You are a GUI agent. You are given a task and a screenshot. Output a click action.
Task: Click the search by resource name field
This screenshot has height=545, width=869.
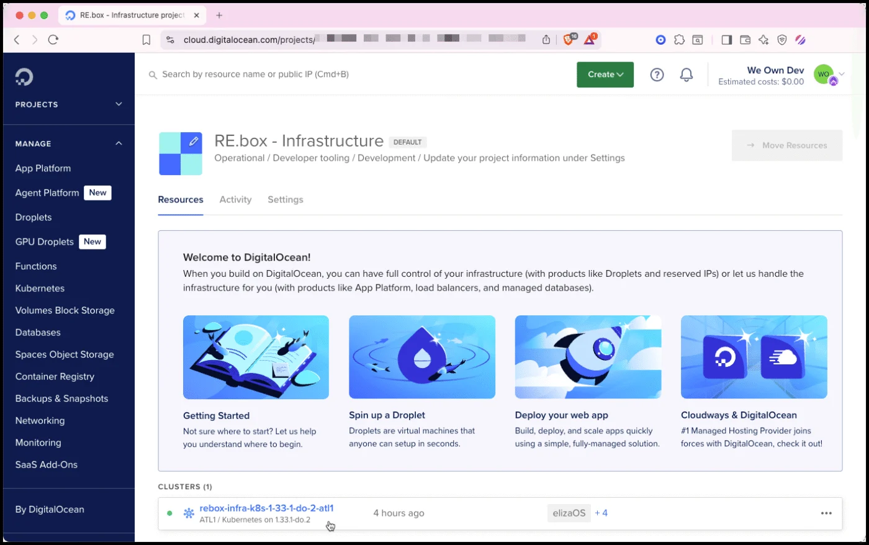pyautogui.click(x=255, y=74)
